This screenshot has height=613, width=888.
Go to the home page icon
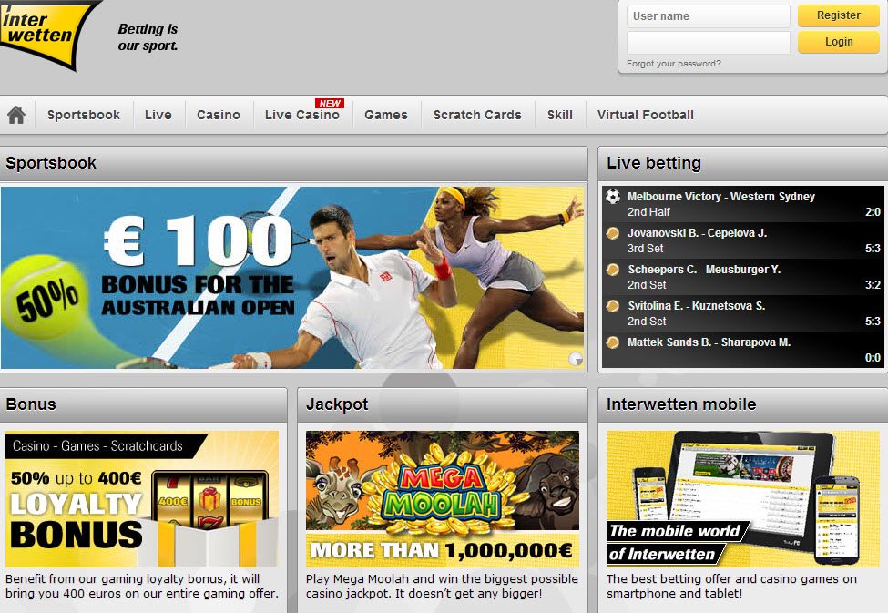(16, 115)
